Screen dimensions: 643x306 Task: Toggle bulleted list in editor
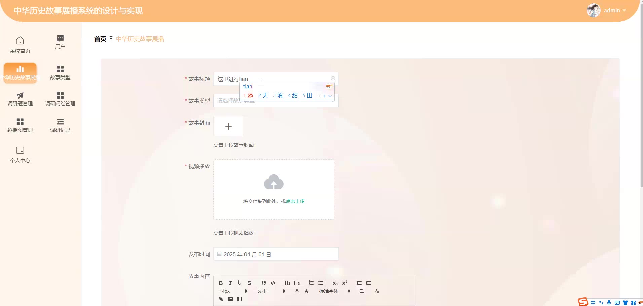pyautogui.click(x=321, y=283)
